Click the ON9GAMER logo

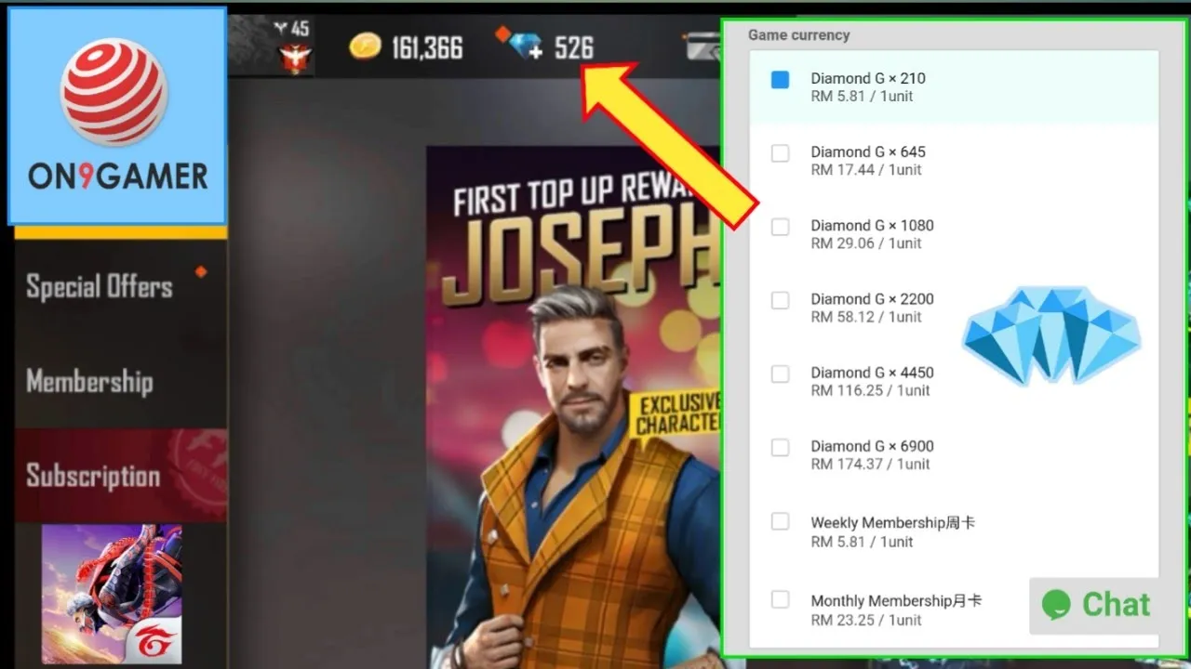pyautogui.click(x=117, y=116)
